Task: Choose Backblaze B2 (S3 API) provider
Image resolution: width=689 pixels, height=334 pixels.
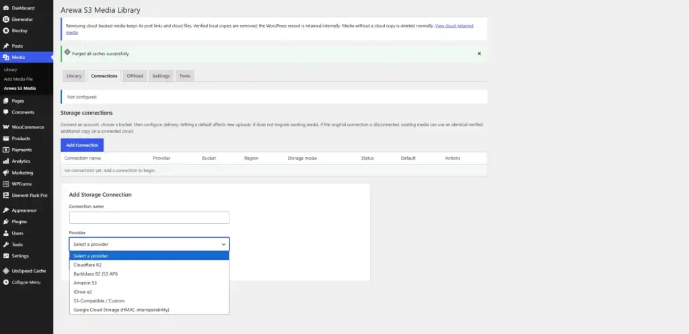Action: (149, 274)
